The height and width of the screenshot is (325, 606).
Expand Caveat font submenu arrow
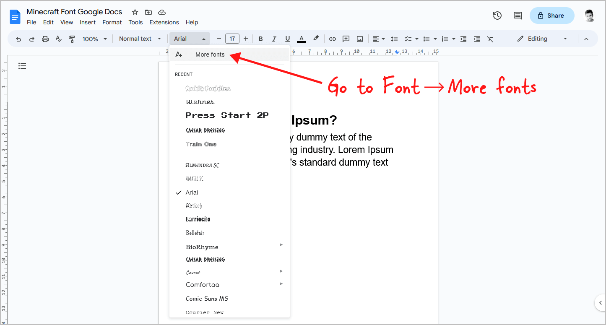[x=281, y=271]
